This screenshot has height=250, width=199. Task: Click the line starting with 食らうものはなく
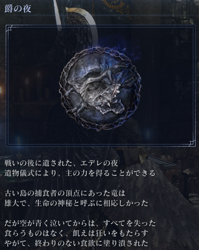click(x=76, y=234)
